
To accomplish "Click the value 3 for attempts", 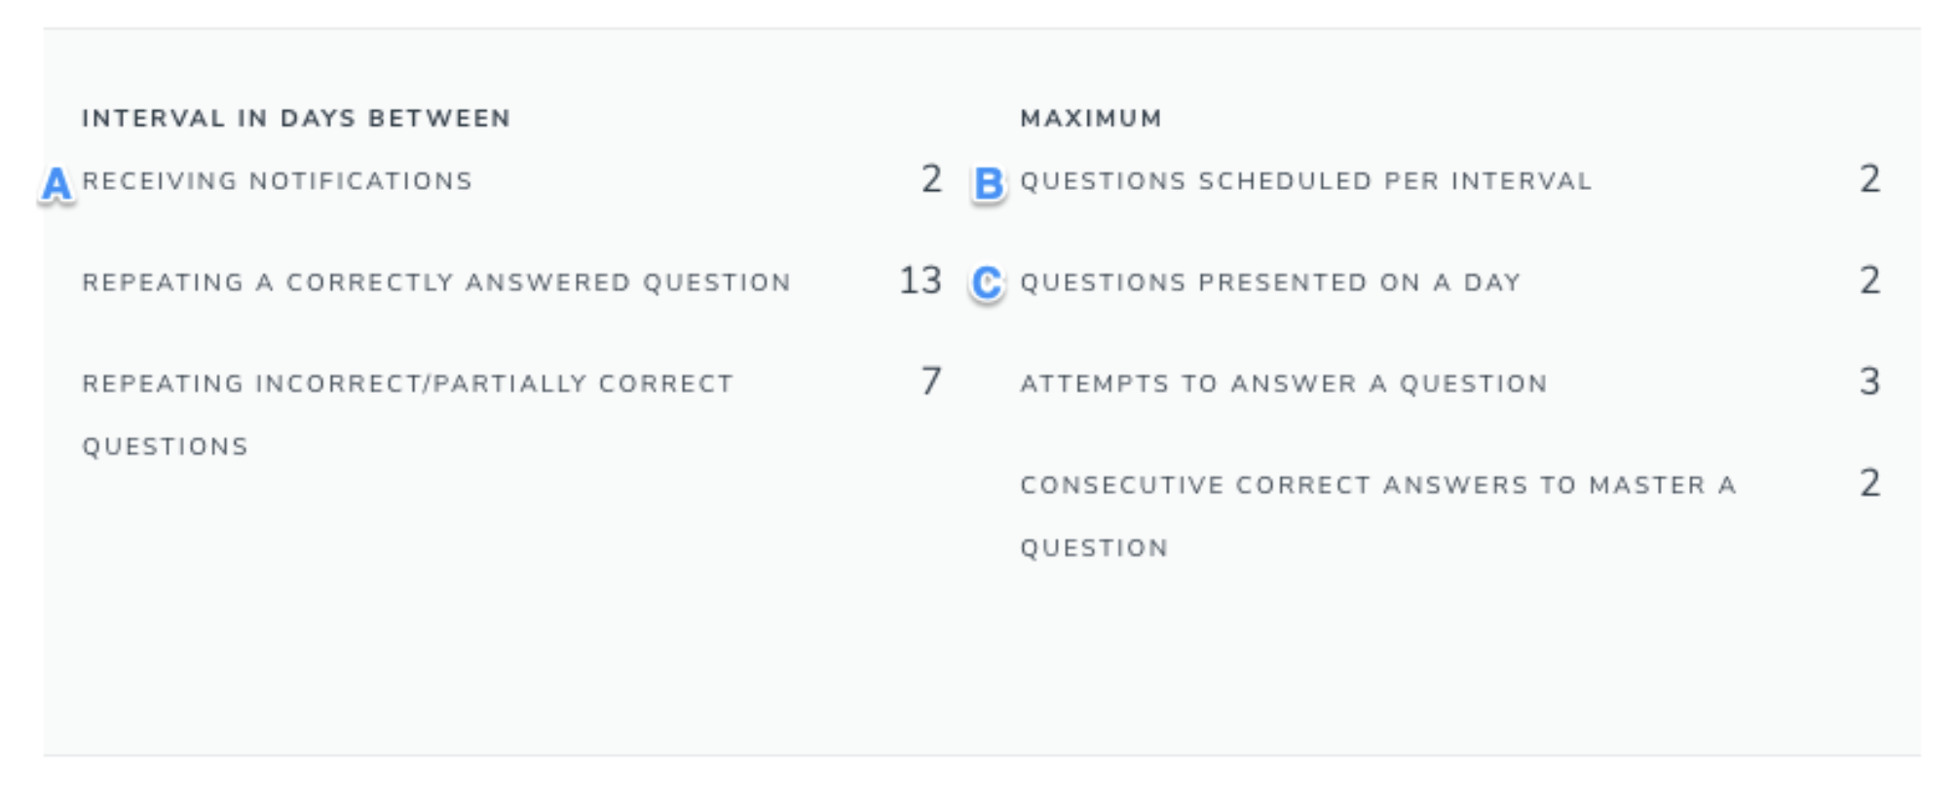I will 1869,382.
